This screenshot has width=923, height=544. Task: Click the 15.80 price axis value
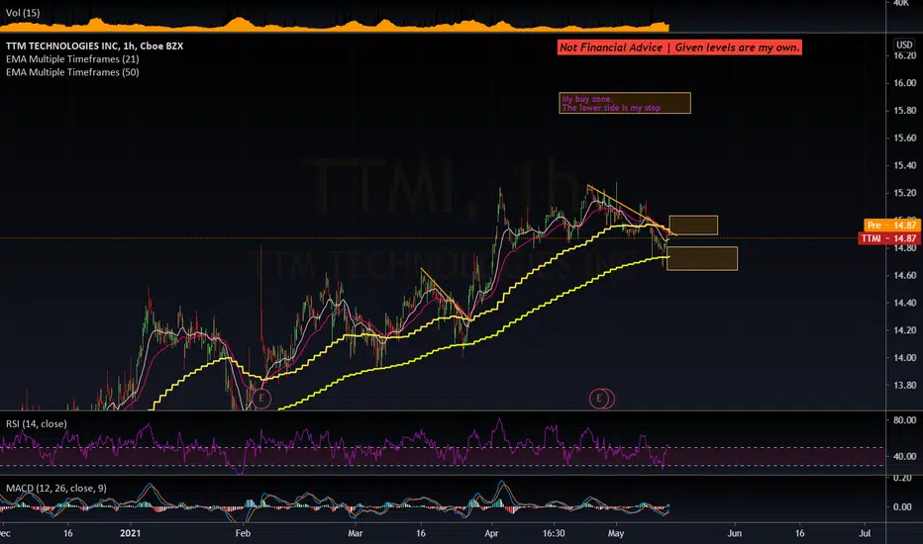pyautogui.click(x=904, y=111)
